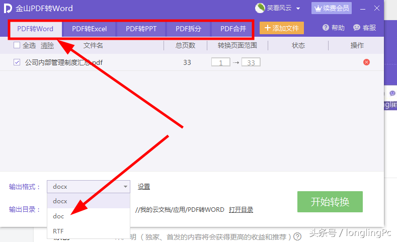
Task: Click the 续费会员 membership renewal button
Action: click(x=332, y=8)
